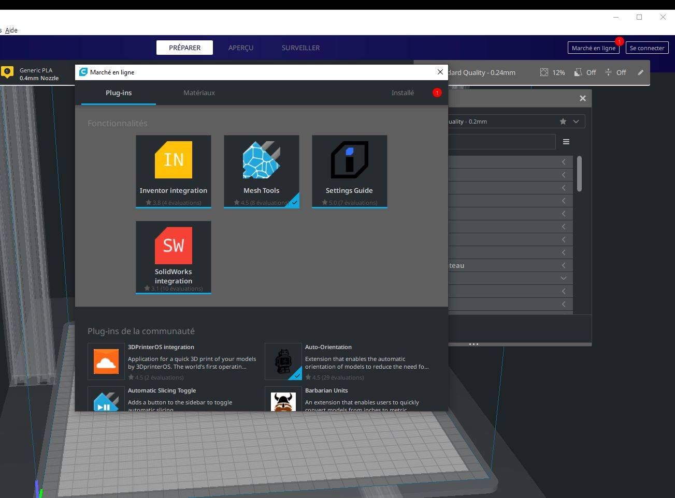Switch to the Plug-ins tab
Screen dimensions: 675x498
point(119,93)
